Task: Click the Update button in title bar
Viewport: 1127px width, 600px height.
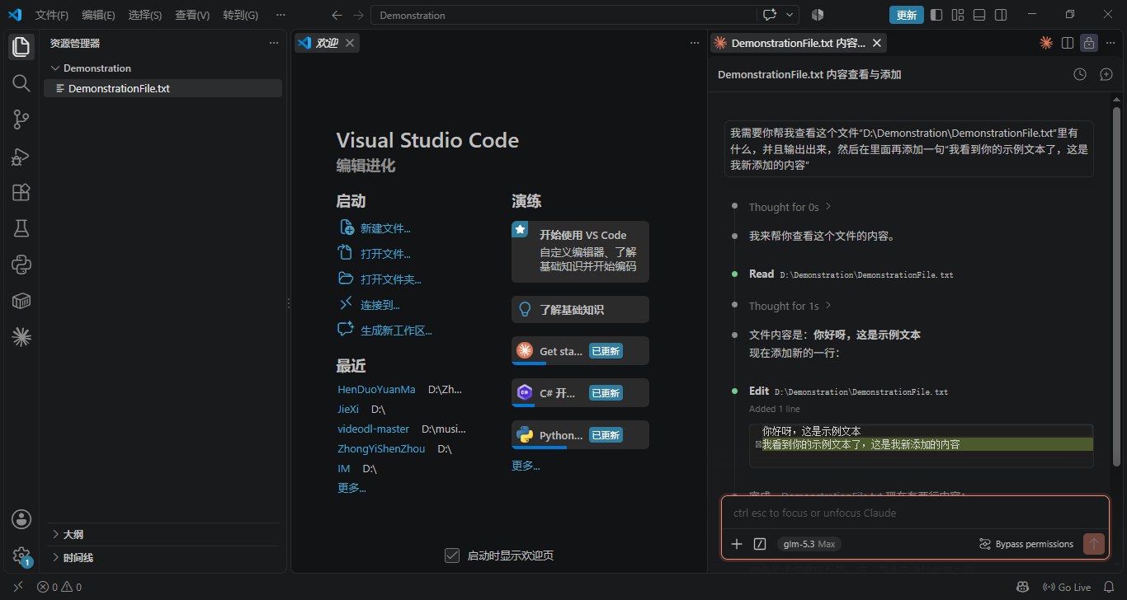Action: (x=906, y=15)
